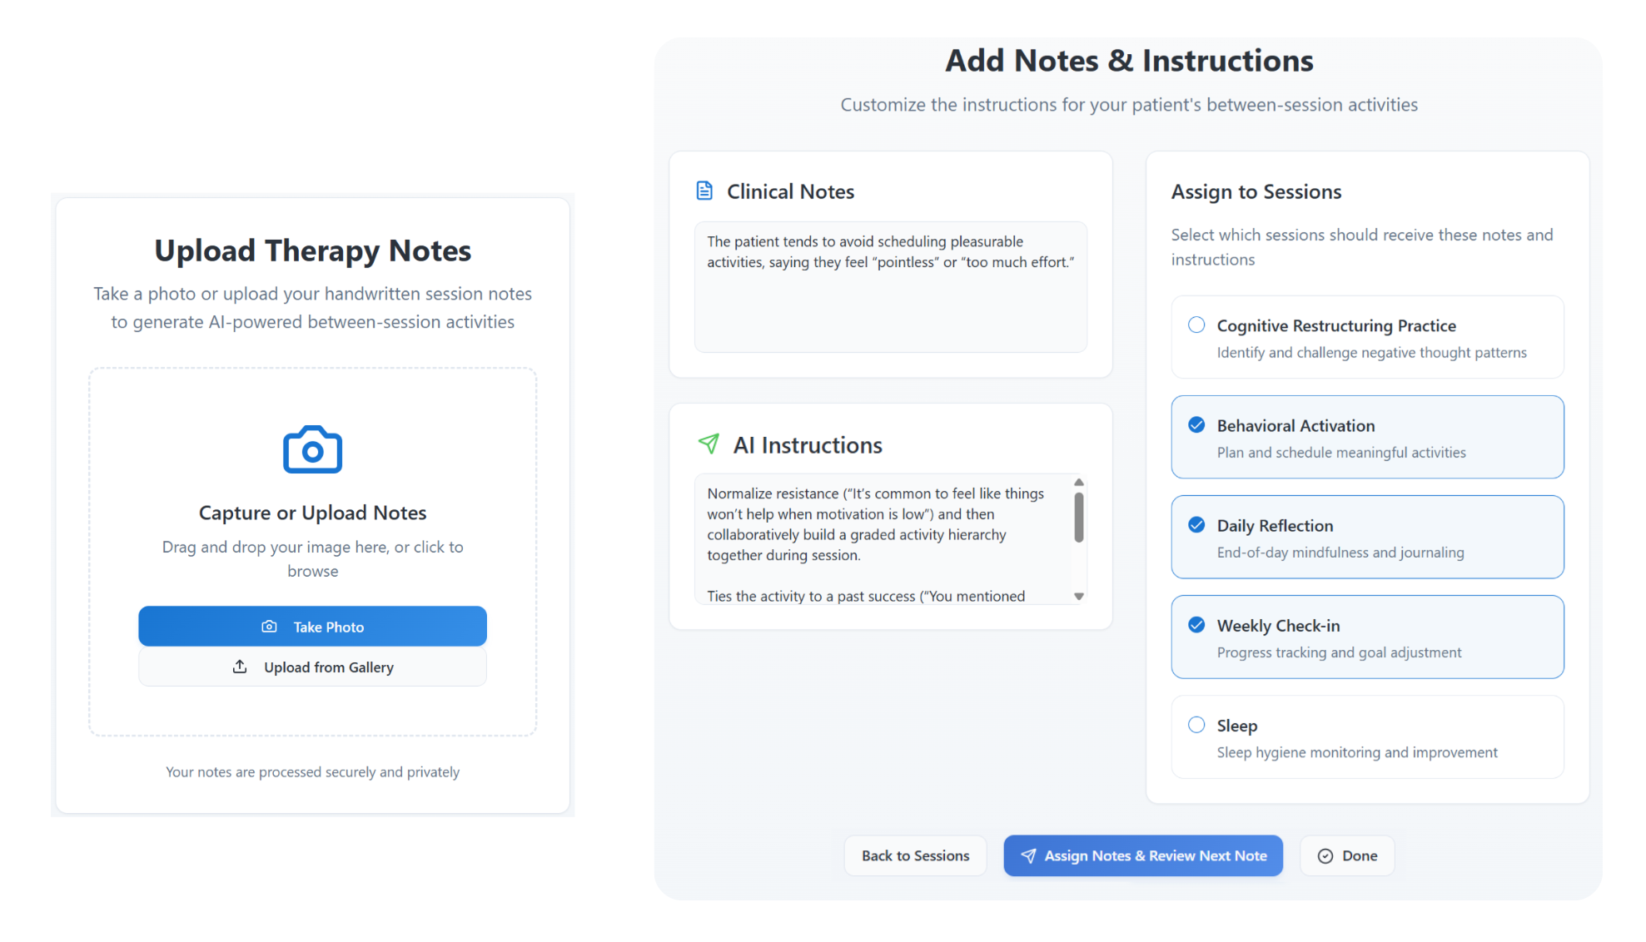Click the Upload from Gallery button
The height and width of the screenshot is (942, 1646).
pos(312,667)
